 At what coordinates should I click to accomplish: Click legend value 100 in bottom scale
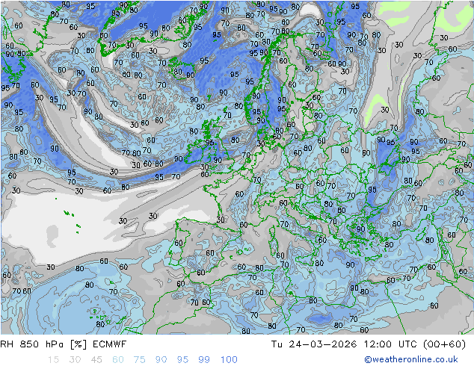(229, 359)
